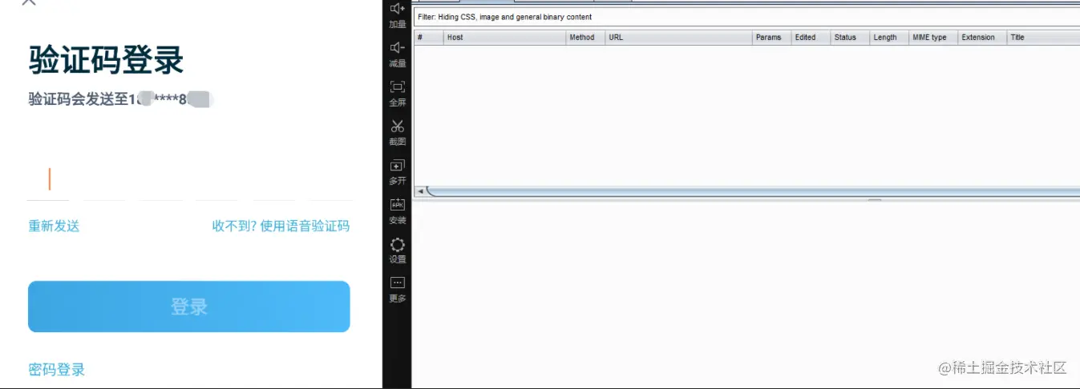Sort by the Method column header

585,38
